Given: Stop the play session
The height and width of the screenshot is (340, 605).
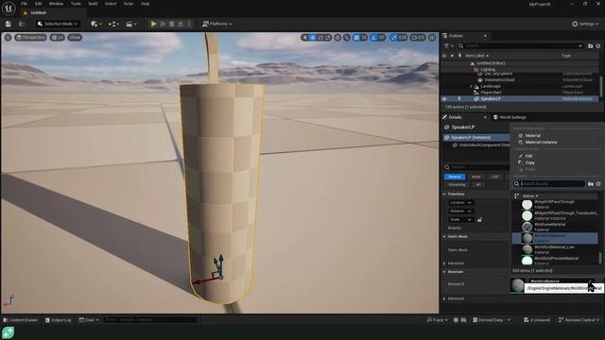Looking at the screenshot, I should 172,24.
